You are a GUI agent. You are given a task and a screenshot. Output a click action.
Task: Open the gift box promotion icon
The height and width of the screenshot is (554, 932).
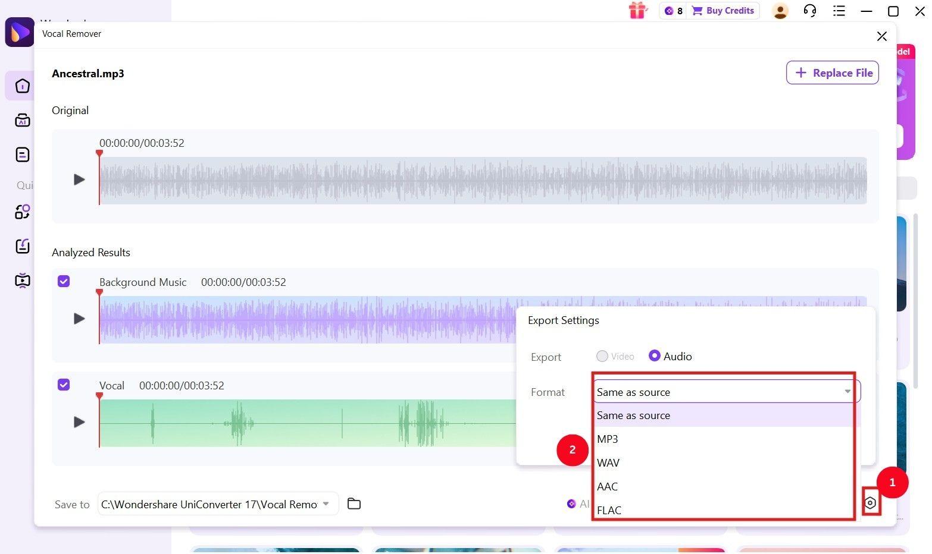click(x=637, y=11)
